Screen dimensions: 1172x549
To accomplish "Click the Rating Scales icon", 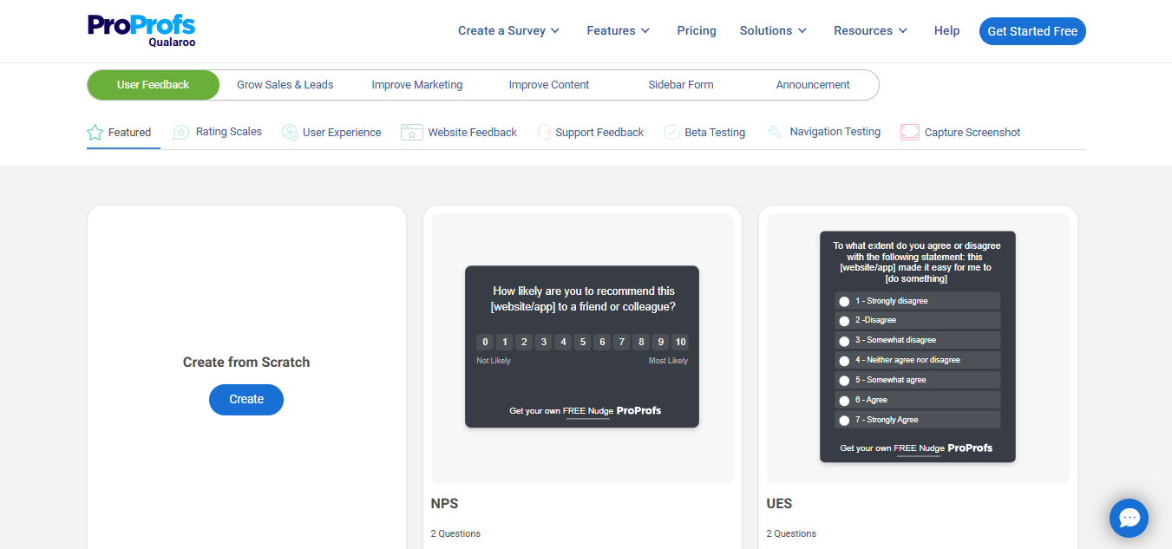I will coord(181,133).
